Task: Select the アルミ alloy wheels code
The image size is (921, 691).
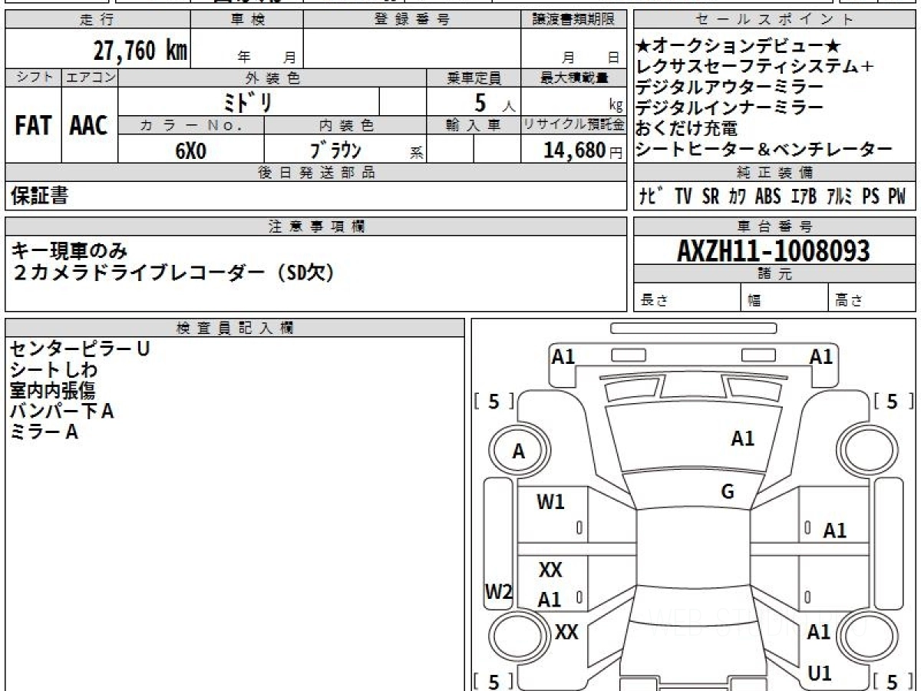Action: 840,197
